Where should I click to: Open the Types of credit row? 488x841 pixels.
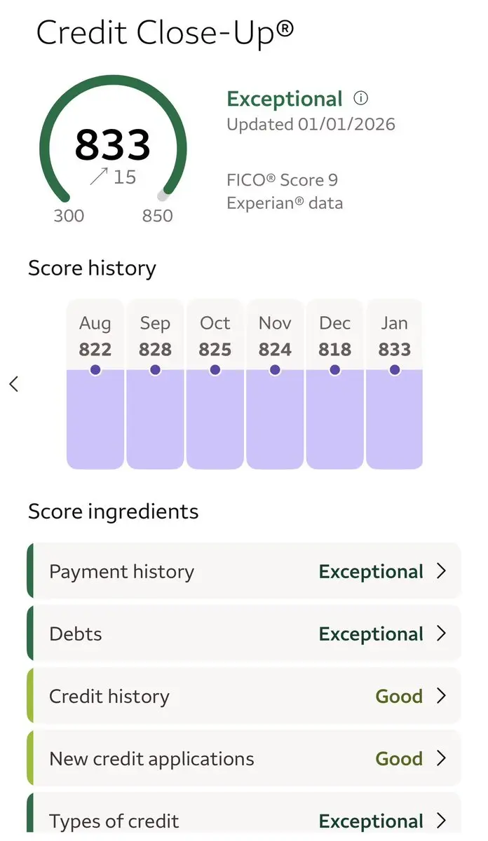tap(210, 821)
